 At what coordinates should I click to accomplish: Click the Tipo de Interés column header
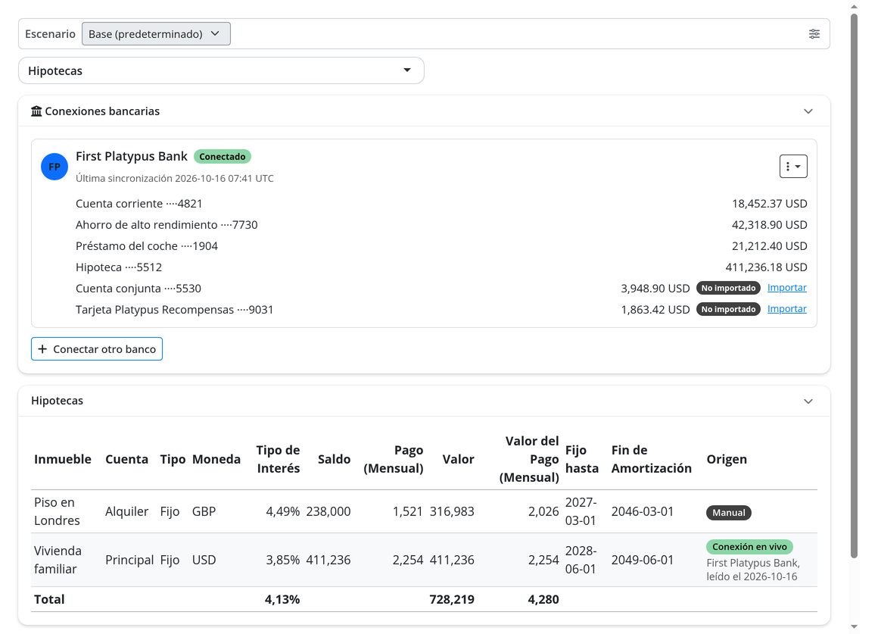click(278, 459)
